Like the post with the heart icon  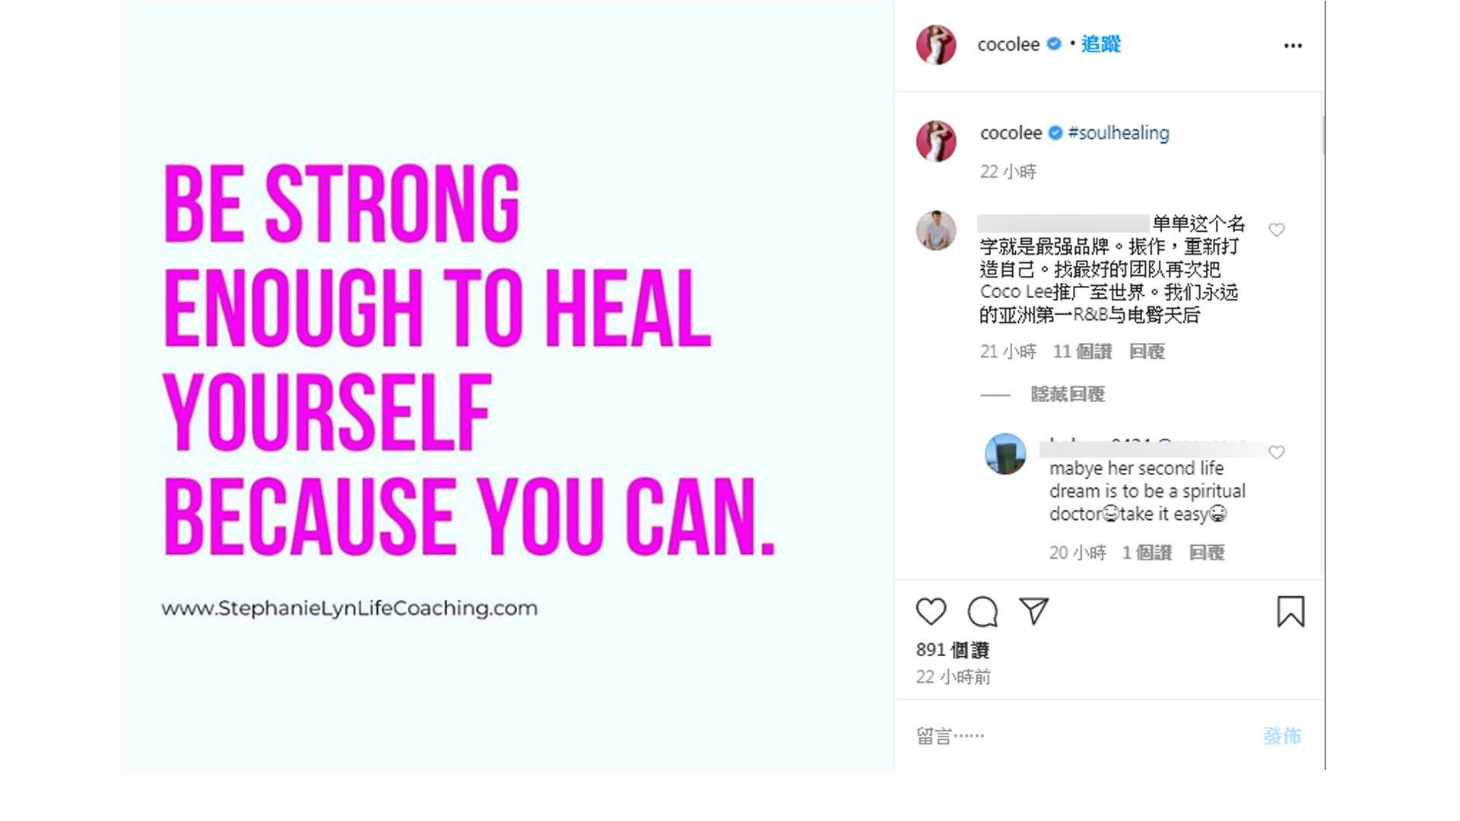coord(931,612)
